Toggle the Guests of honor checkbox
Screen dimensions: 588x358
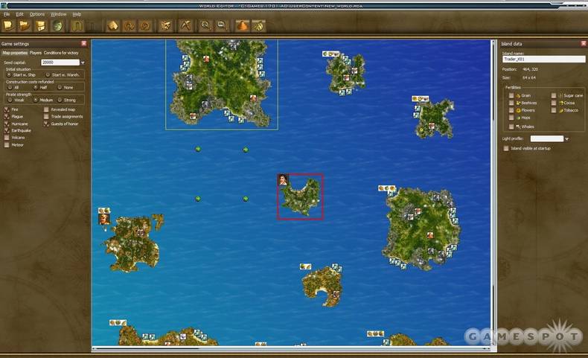pos(46,124)
